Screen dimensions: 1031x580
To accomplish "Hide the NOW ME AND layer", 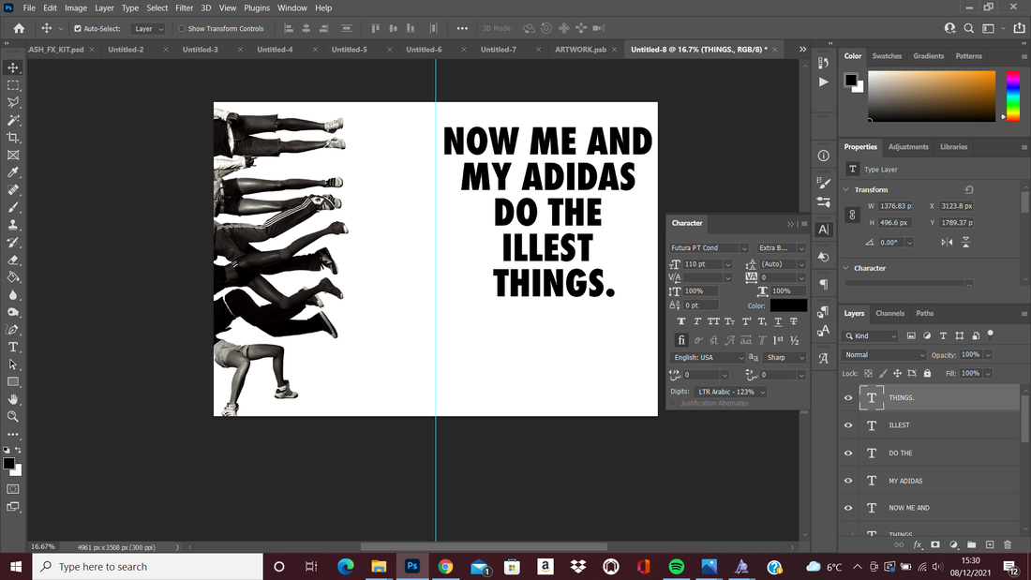I will click(848, 508).
